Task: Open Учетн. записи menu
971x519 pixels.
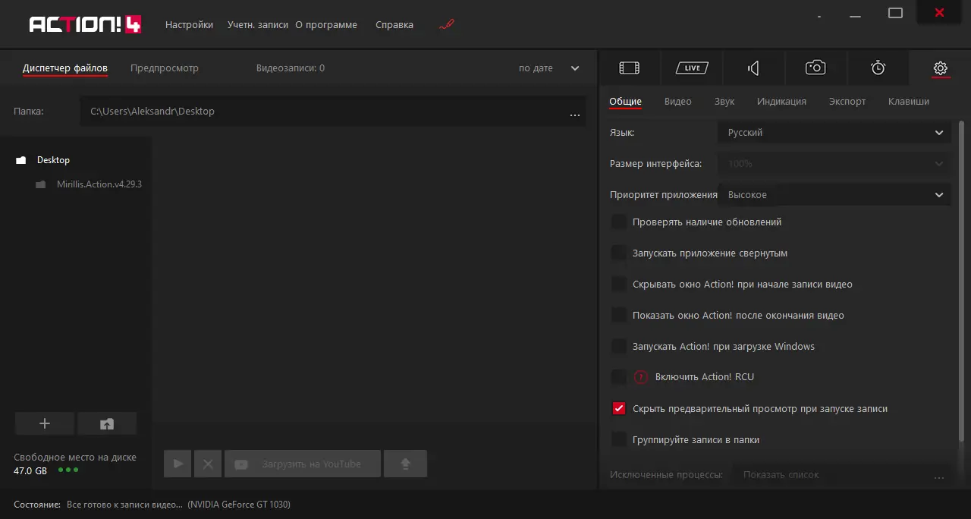Action: [258, 25]
